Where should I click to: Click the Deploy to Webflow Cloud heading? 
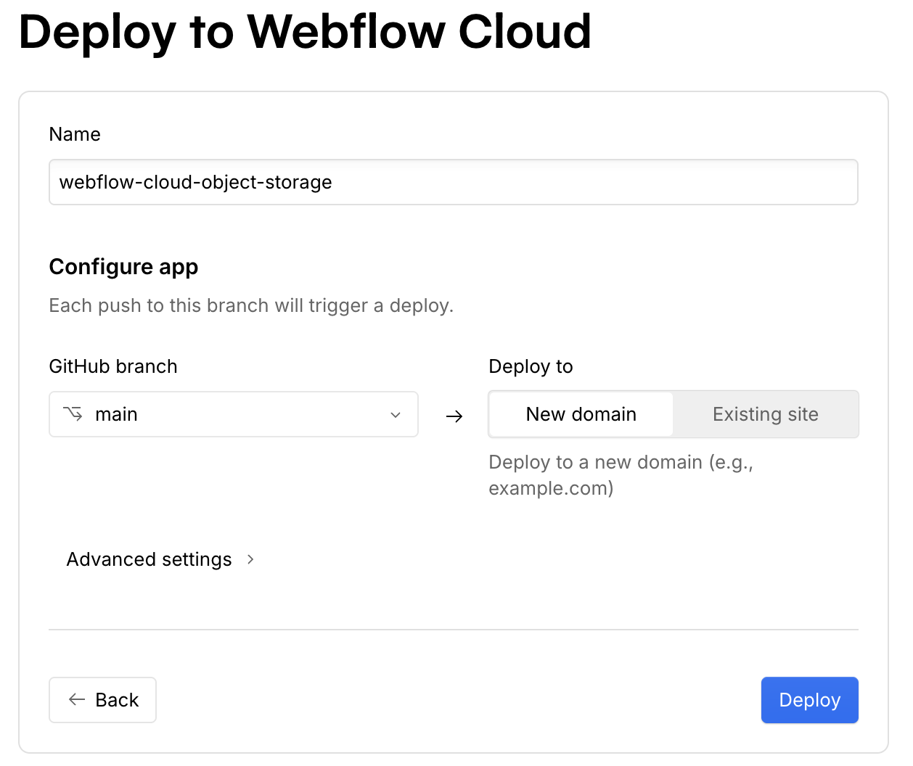[305, 32]
